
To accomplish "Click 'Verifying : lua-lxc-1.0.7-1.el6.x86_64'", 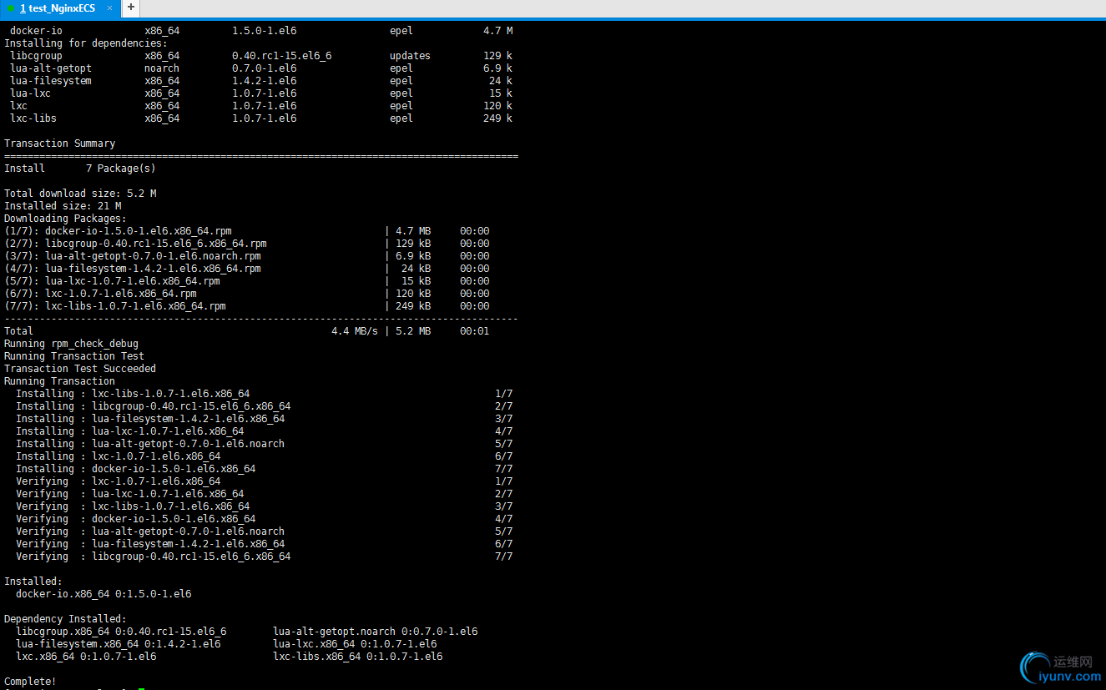I will click(130, 494).
